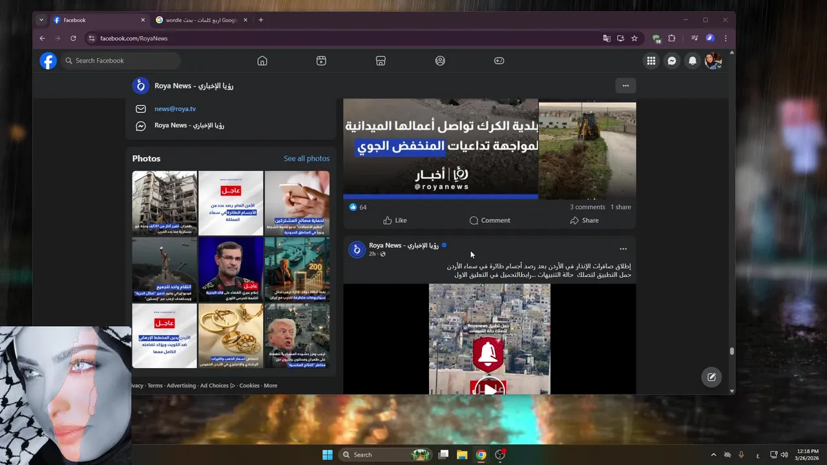
Task: Open the account profile picture menu
Action: click(713, 61)
